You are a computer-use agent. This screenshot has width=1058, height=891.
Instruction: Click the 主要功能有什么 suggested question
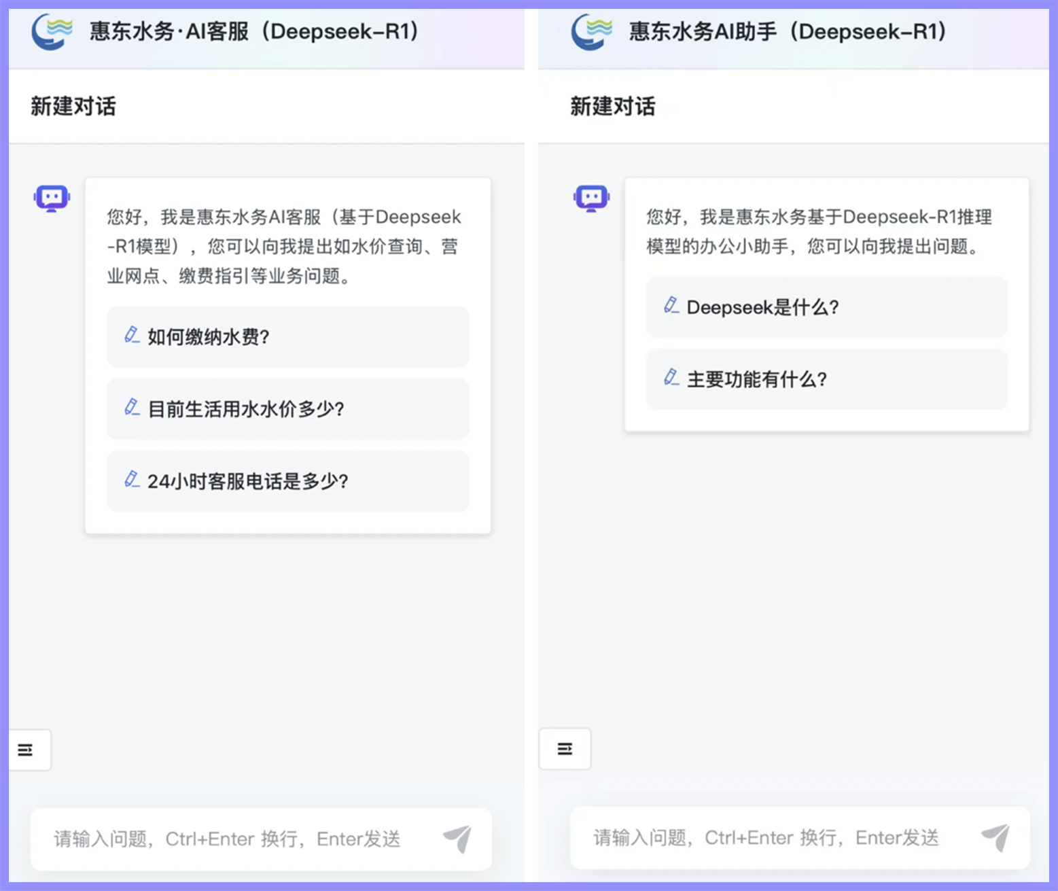pyautogui.click(x=826, y=379)
